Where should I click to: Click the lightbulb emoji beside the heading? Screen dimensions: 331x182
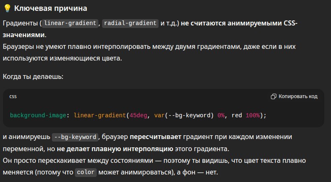tap(7, 8)
